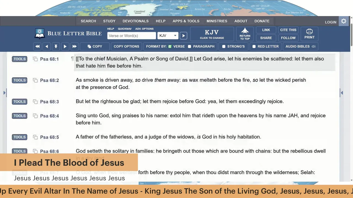Click the COPY button in toolbar
This screenshot has height=198, width=353.
[x=95, y=46]
